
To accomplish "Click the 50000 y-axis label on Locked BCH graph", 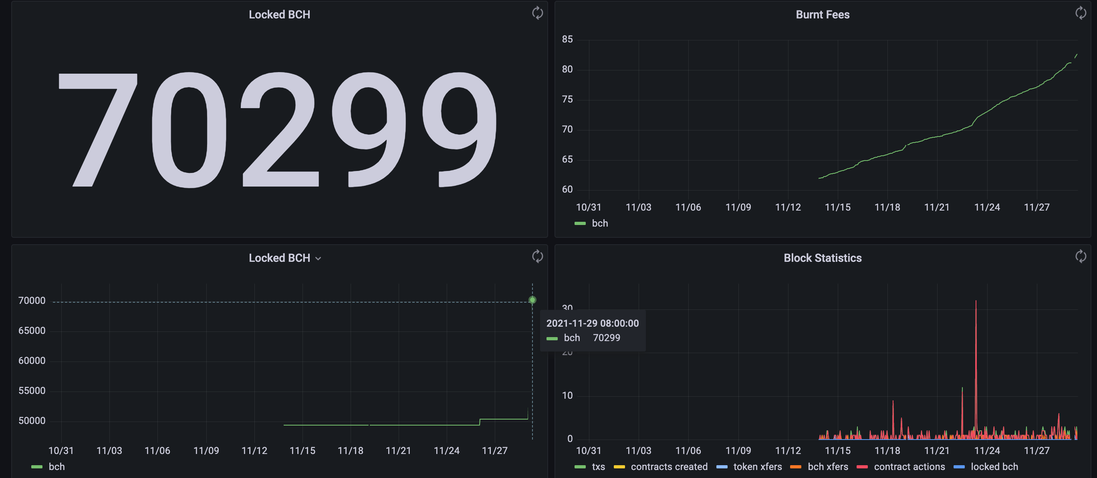I will (32, 420).
